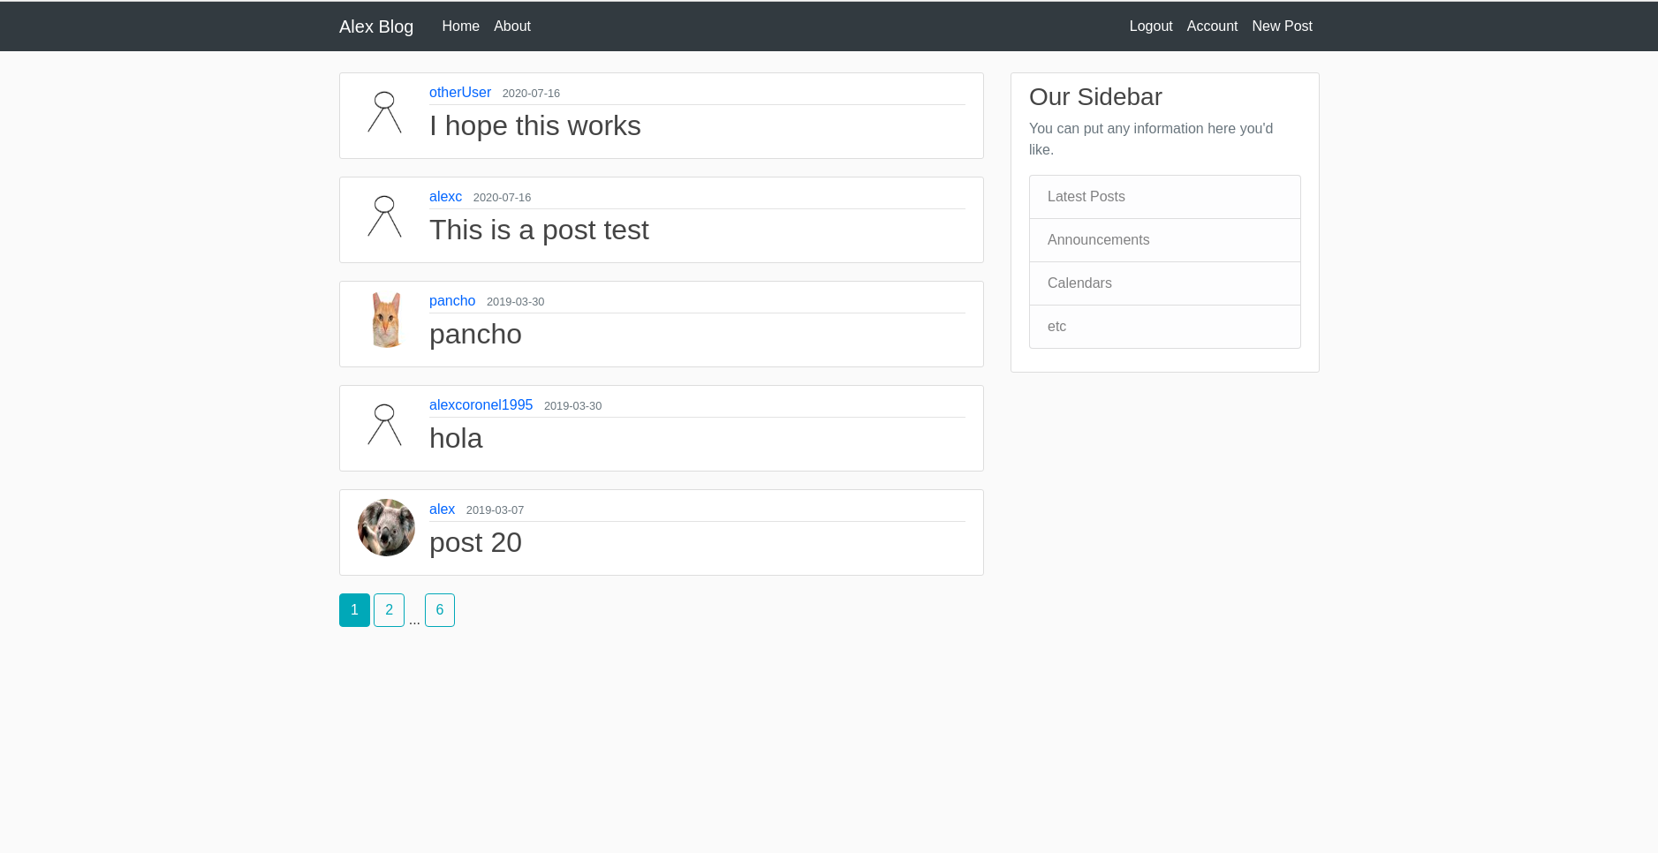Click the Our Sidebar heading
The height and width of the screenshot is (853, 1658).
(1095, 97)
